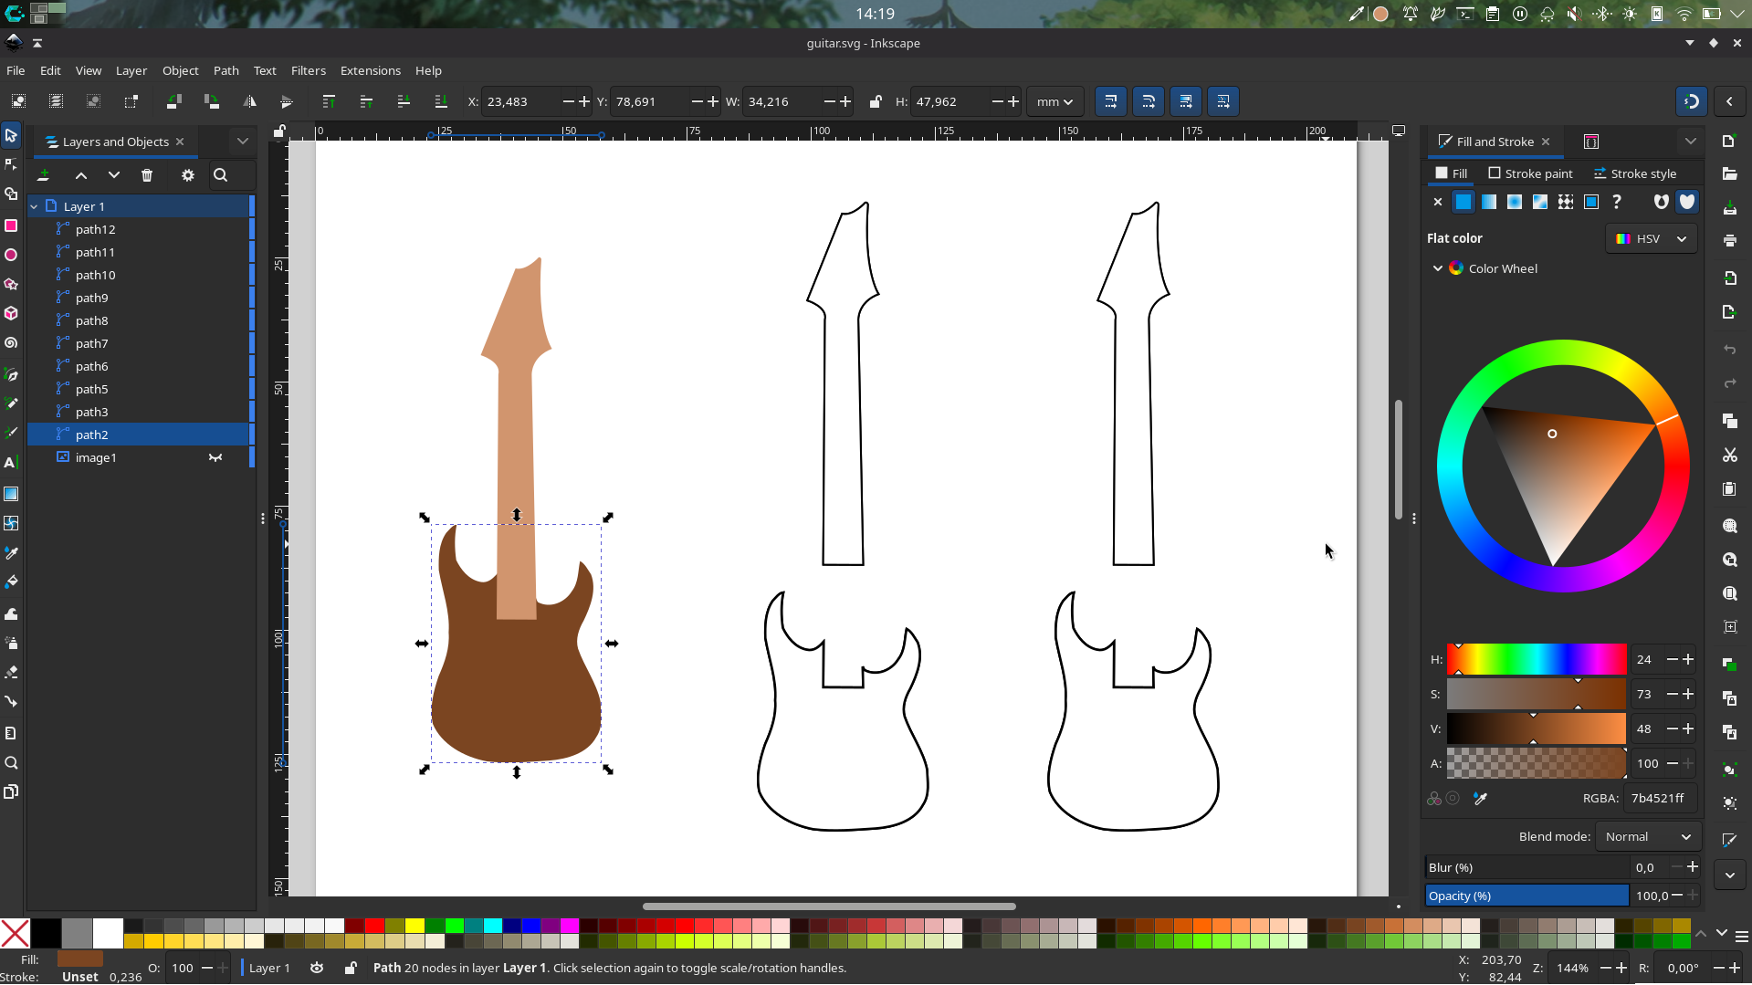Hide the image1 layer item visibility
The image size is (1752, 985).
coord(215,457)
